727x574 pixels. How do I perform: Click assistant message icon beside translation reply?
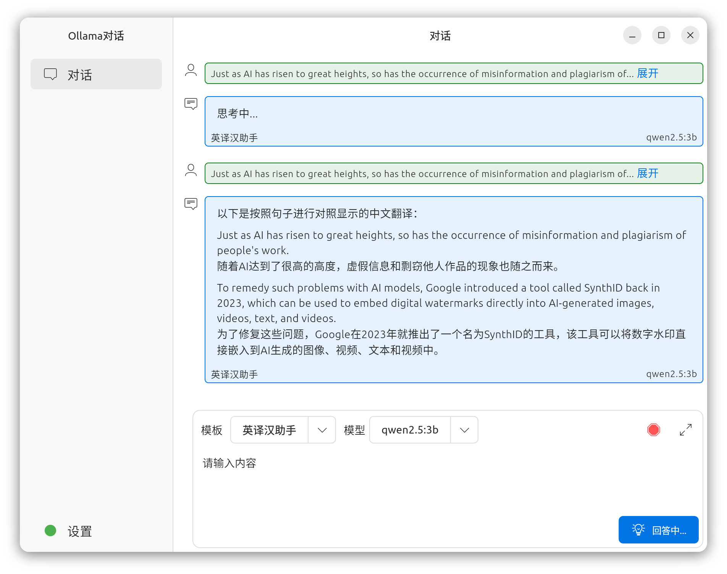[x=191, y=204]
